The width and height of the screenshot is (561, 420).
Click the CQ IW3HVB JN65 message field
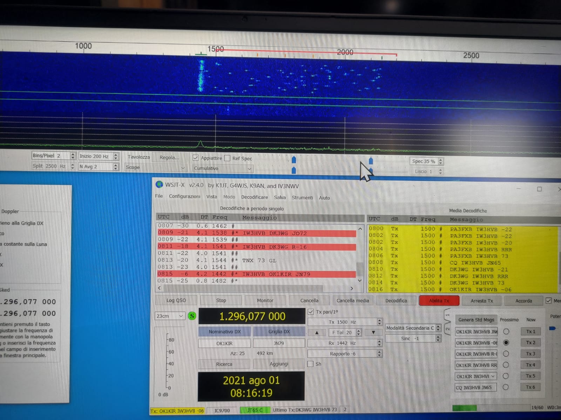tap(476, 387)
